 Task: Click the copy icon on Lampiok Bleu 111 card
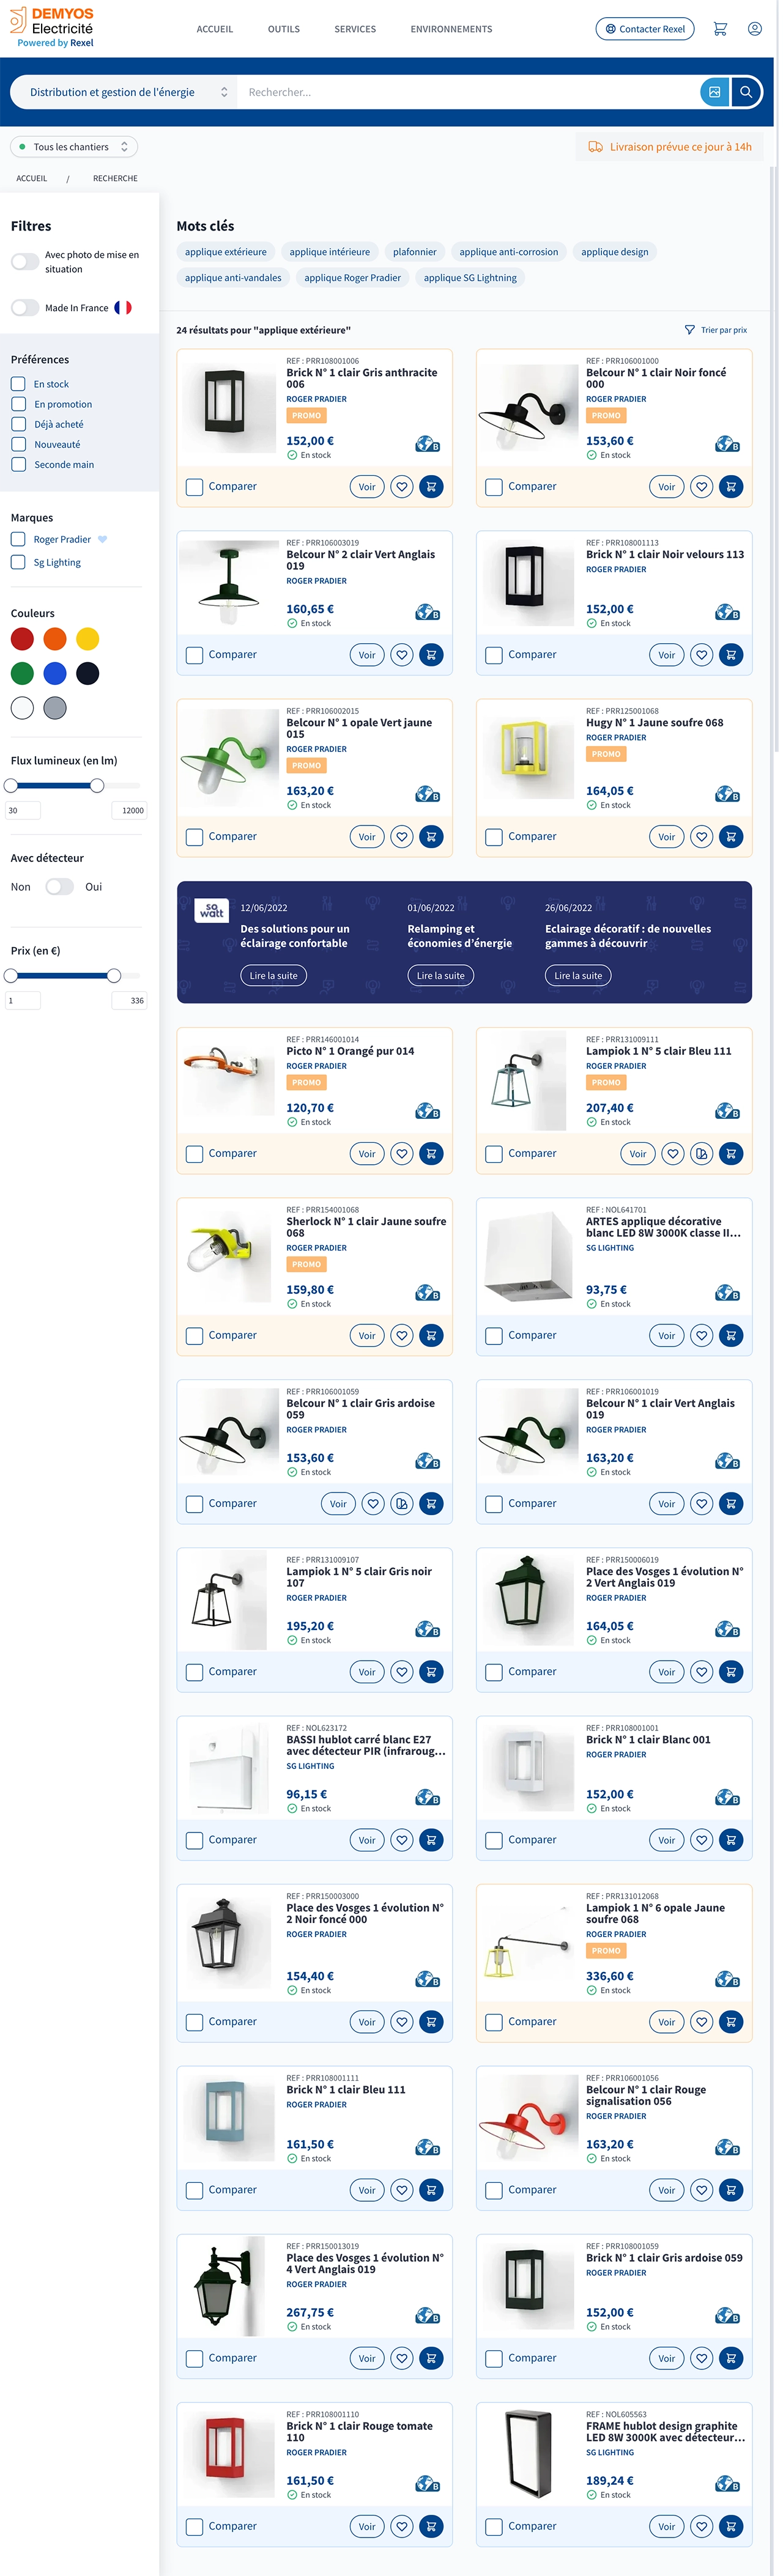click(x=702, y=1154)
